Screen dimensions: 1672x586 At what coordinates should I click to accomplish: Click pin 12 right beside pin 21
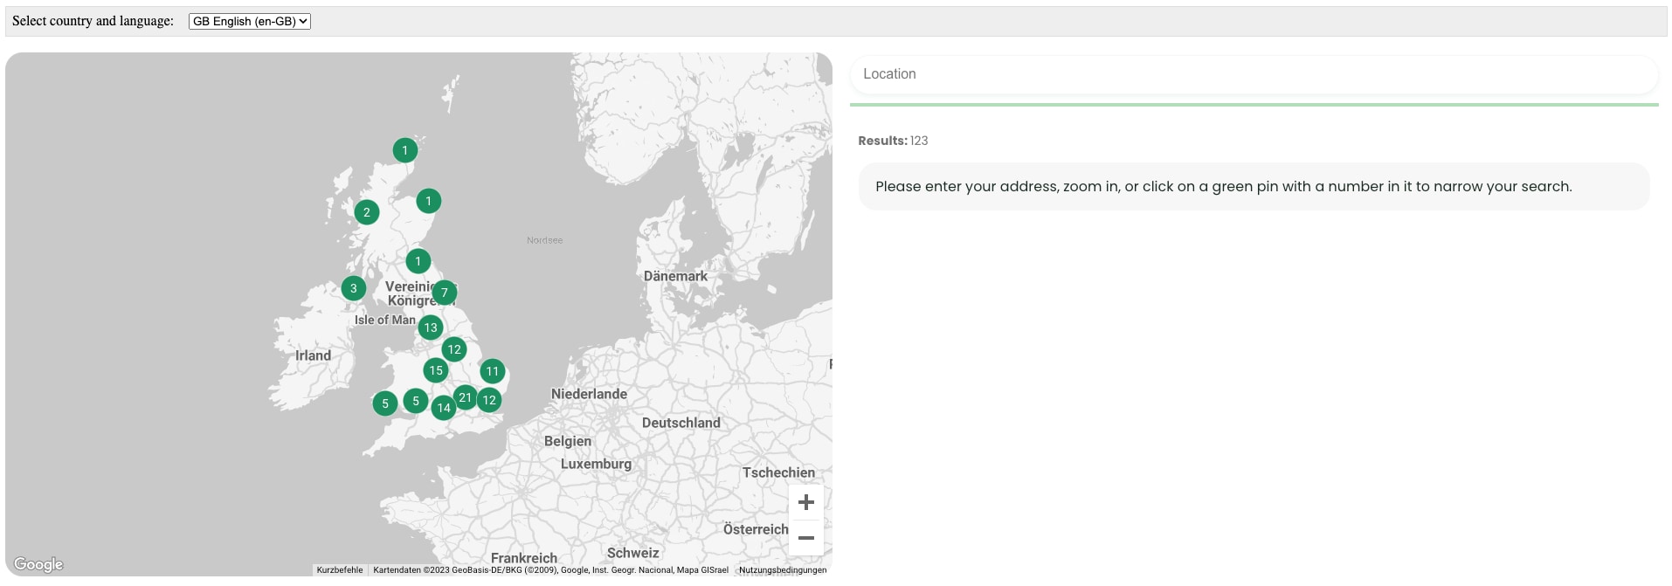pos(489,401)
